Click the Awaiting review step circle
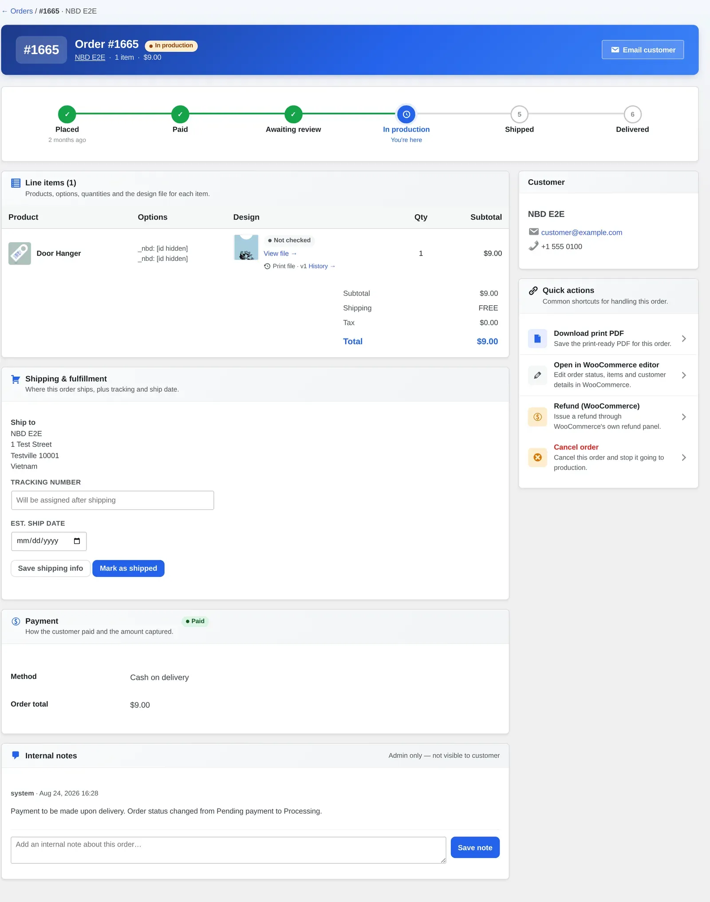Image resolution: width=710 pixels, height=902 pixels. 293,114
